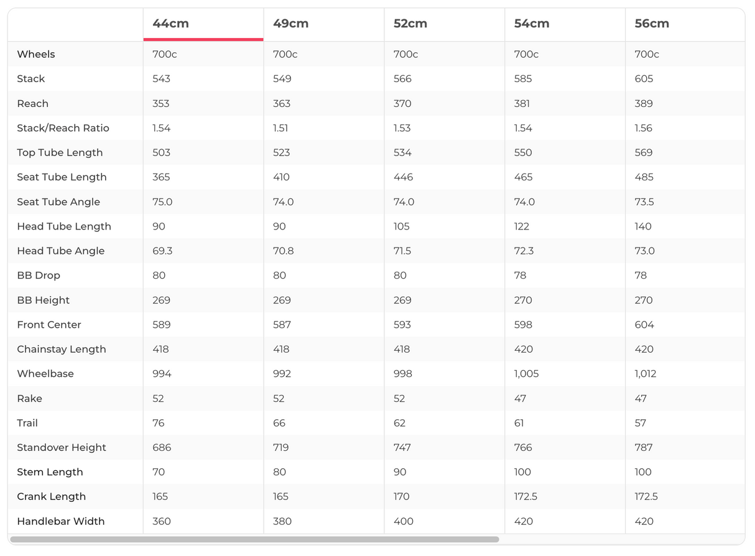Select the 49cm size column header
This screenshot has height=556, width=755.
[291, 24]
